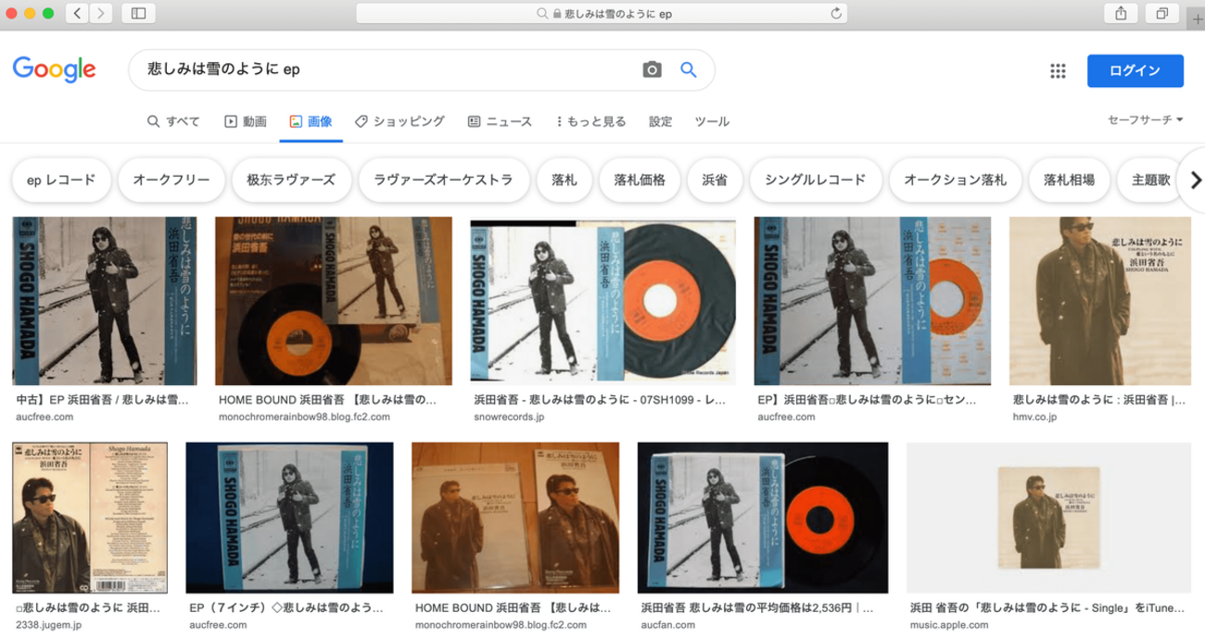Select the 落札相場 chip

coord(1069,181)
